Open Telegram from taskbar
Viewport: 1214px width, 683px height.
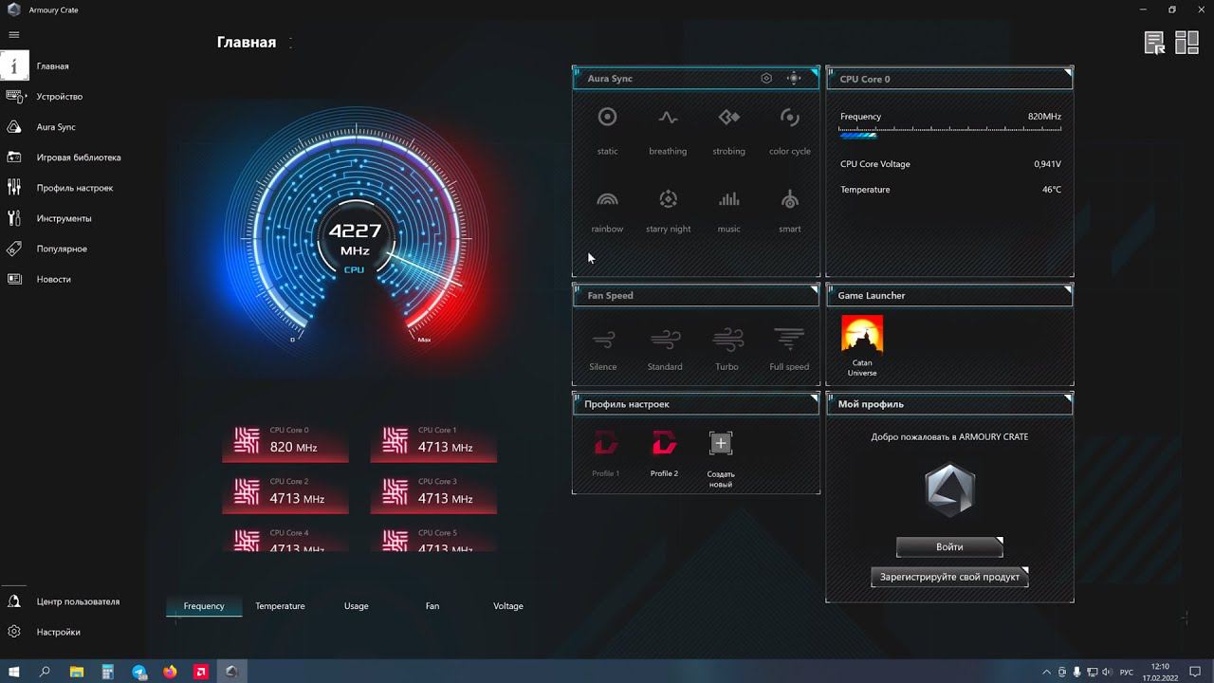139,672
